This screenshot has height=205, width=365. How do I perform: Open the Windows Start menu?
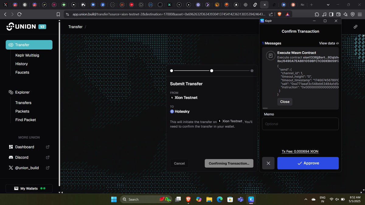point(114,199)
